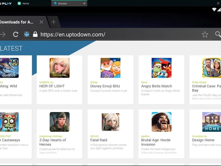
Task: Close the Downloads for Android page tab
Action: coord(41,22)
